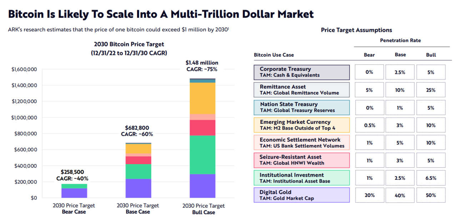Click the Digital Gold bull 50% cell
The image size is (457, 218).
[x=431, y=195]
